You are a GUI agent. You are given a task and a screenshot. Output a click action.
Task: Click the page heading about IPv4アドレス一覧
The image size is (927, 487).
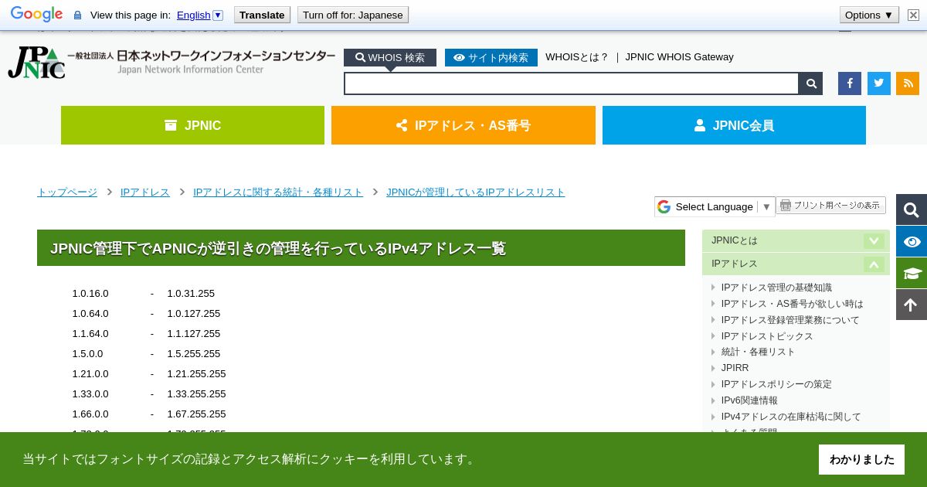[361, 248]
